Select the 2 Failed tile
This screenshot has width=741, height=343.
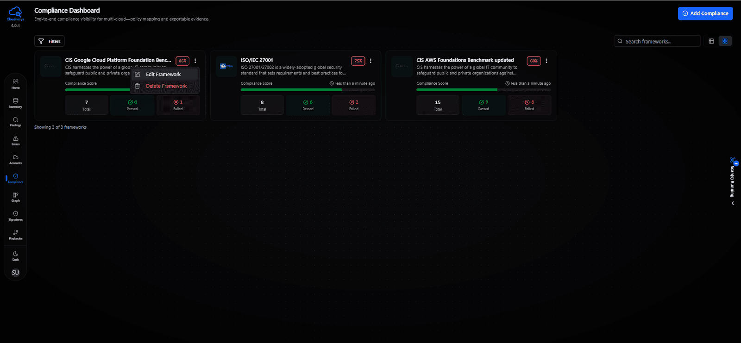354,105
